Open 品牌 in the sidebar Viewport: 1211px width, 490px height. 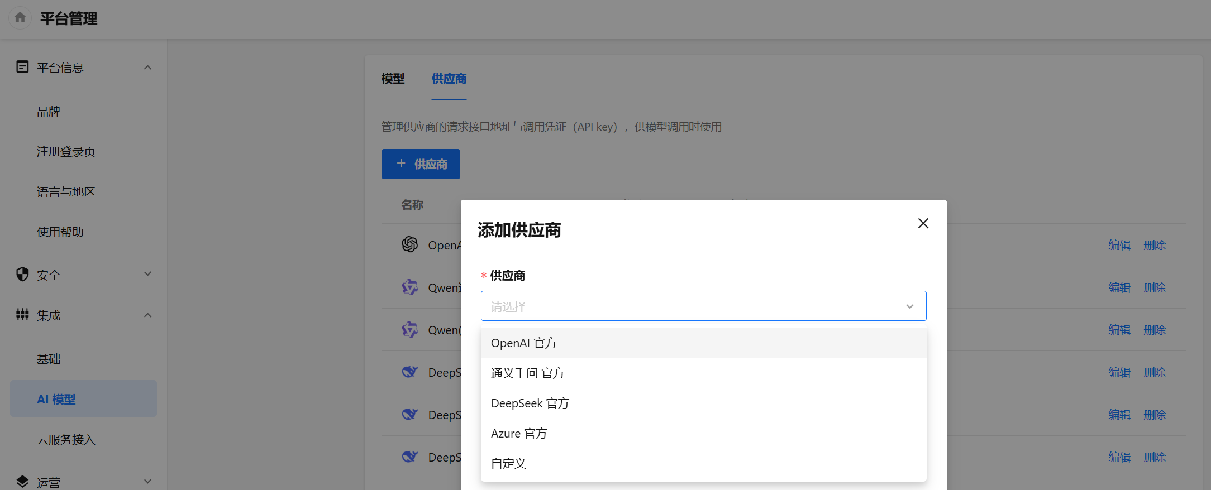pyautogui.click(x=49, y=112)
